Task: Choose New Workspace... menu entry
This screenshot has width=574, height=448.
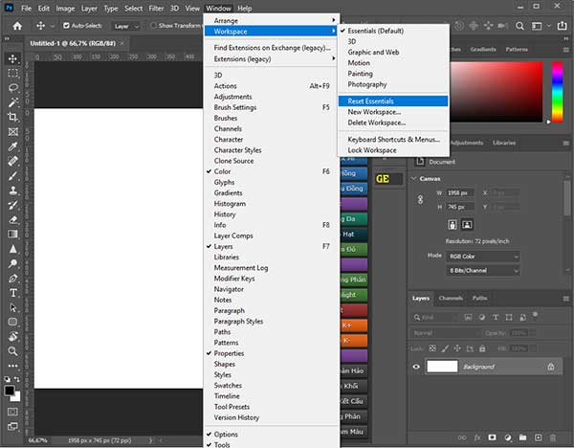Action: click(x=393, y=112)
